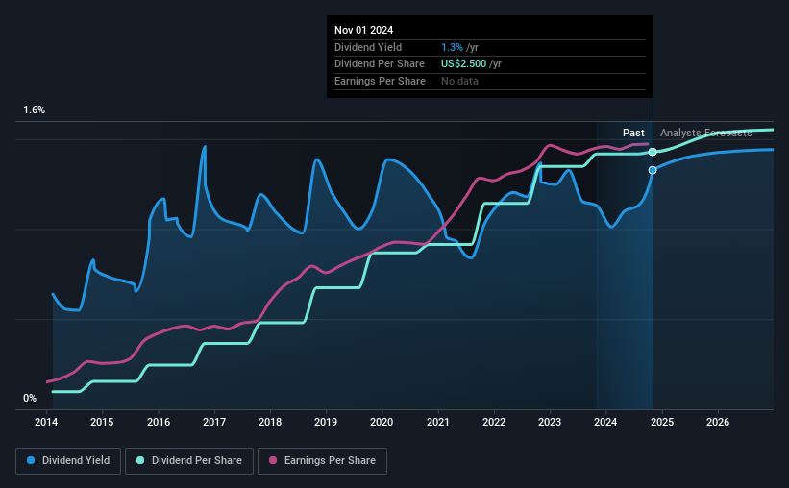Click the tooltip's Earnings Per Share row label

[x=380, y=81]
